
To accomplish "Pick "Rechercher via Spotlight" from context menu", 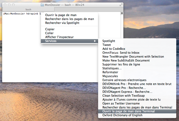I will pyautogui.click(x=62, y=23).
